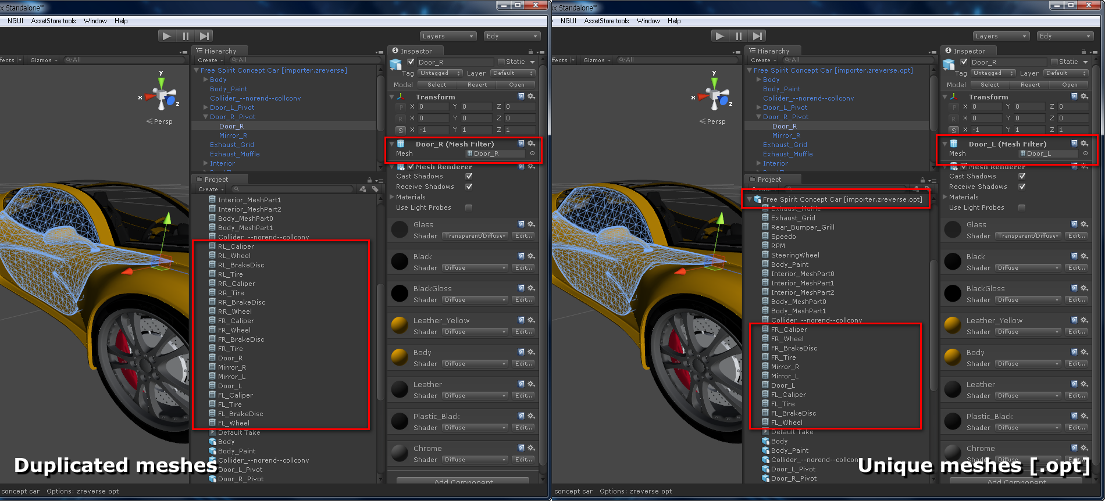The width and height of the screenshot is (1105, 501).
Task: Open Transform help icon in left Inspector
Action: coord(521,96)
